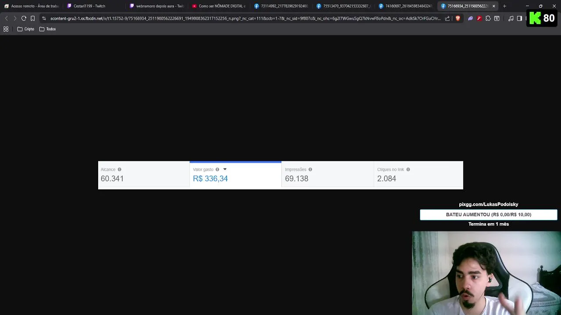This screenshot has width=561, height=315.
Task: Bookmark this page with the bookmark icon
Action: point(32,18)
